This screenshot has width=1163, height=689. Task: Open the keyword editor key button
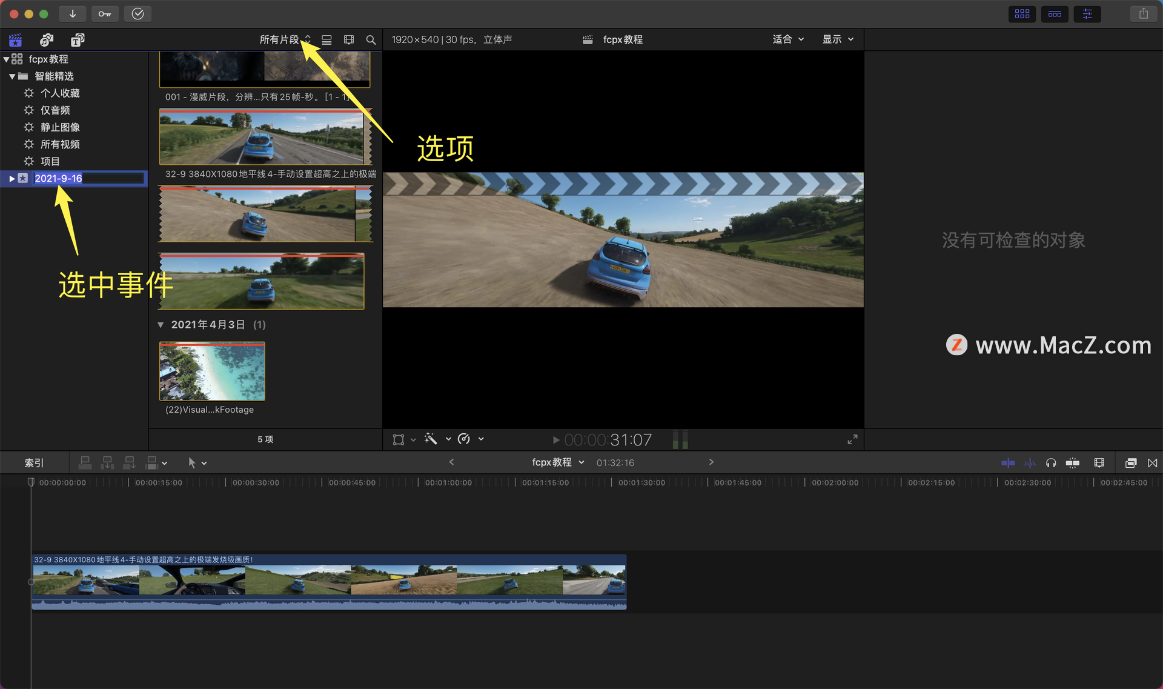[x=105, y=14]
